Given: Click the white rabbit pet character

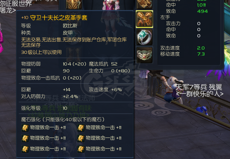Looking at the screenshot, I should [x=172, y=89].
